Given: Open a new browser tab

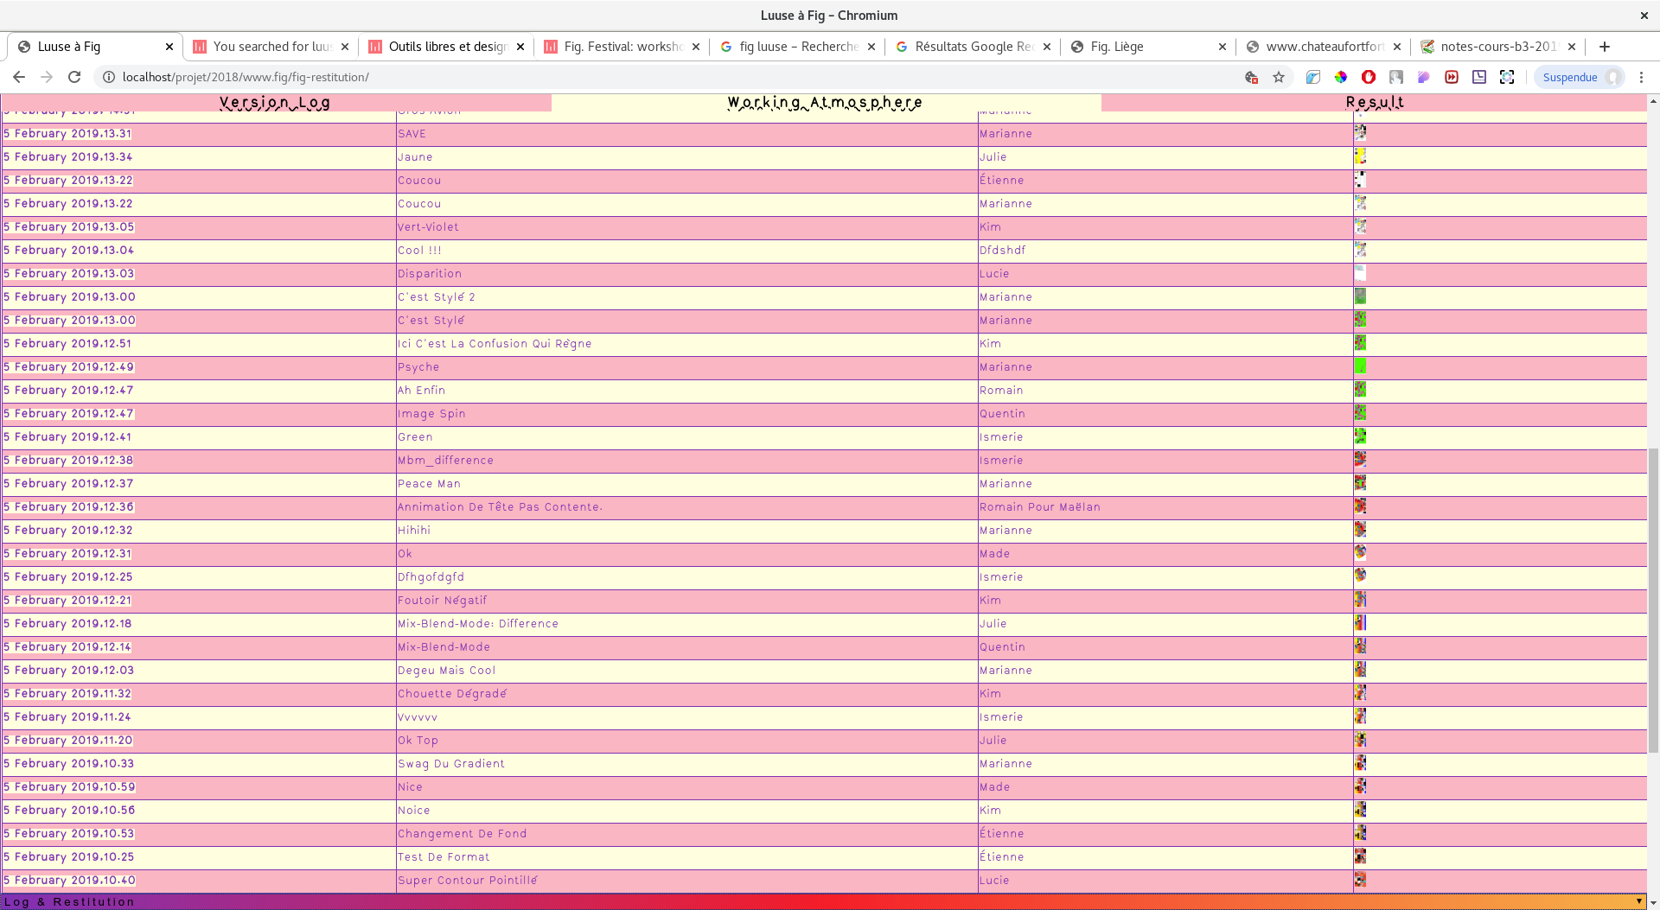Looking at the screenshot, I should click(1605, 47).
